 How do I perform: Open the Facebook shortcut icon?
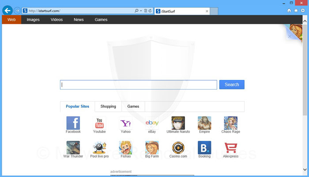[x=73, y=123]
